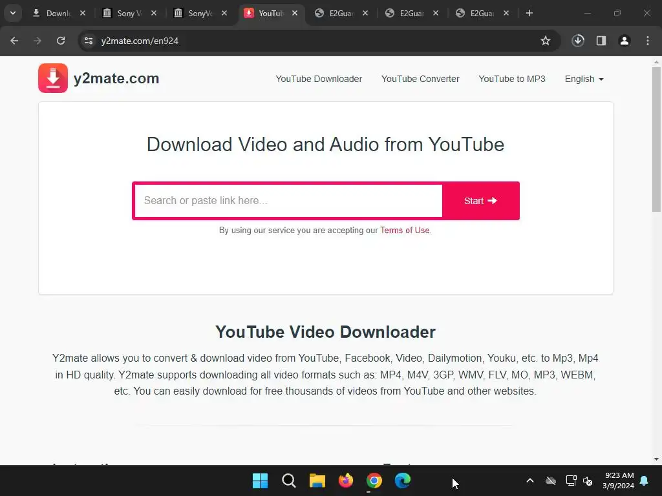View site information icon in address bar
The width and height of the screenshot is (662, 496).
click(x=89, y=41)
